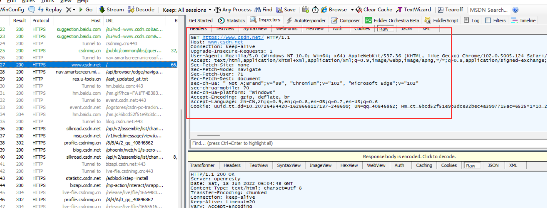Select request JSON inspector tab
The image size is (547, 208).
coord(406,29)
